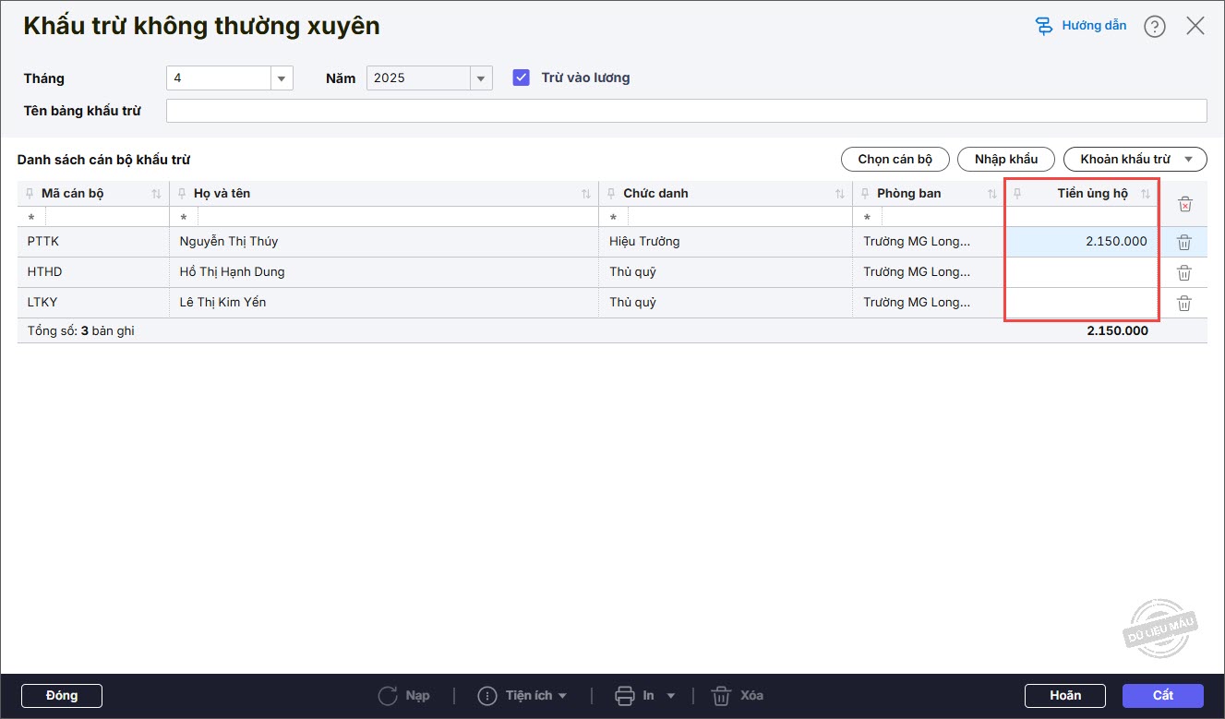Sort the Tiền ủng hộ column
This screenshot has width=1225, height=719.
pyautogui.click(x=1146, y=194)
